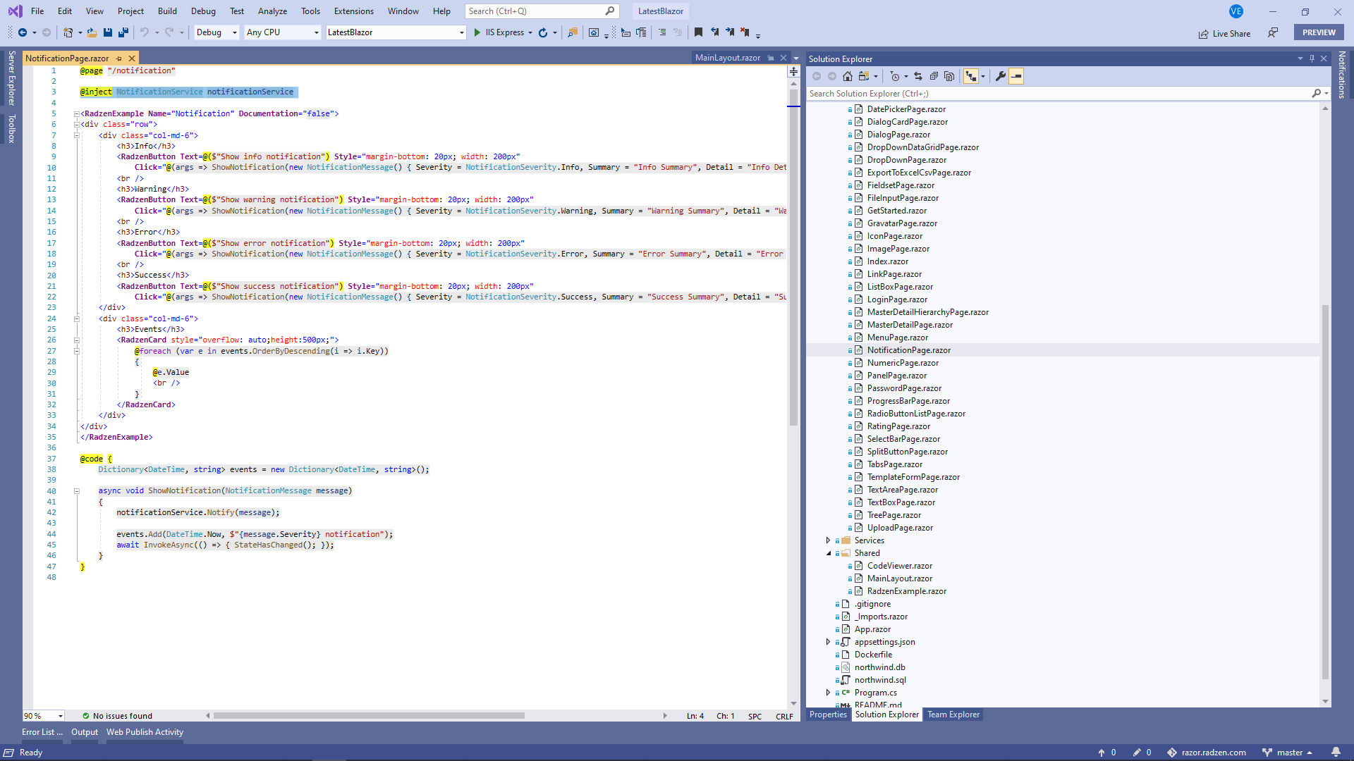The image size is (1354, 761).
Task: Open the Debug menu
Action: click(x=203, y=11)
